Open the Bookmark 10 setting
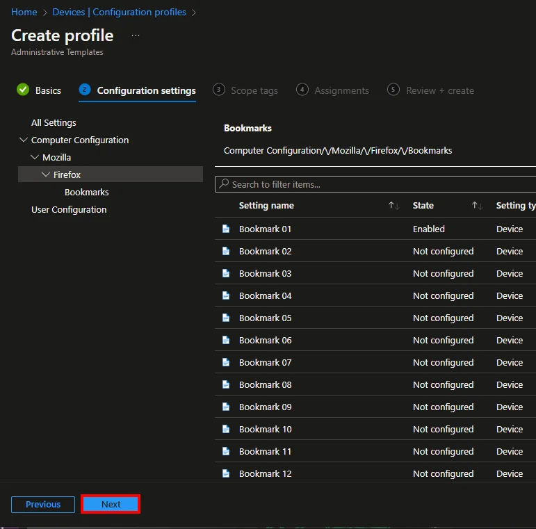 pos(266,429)
